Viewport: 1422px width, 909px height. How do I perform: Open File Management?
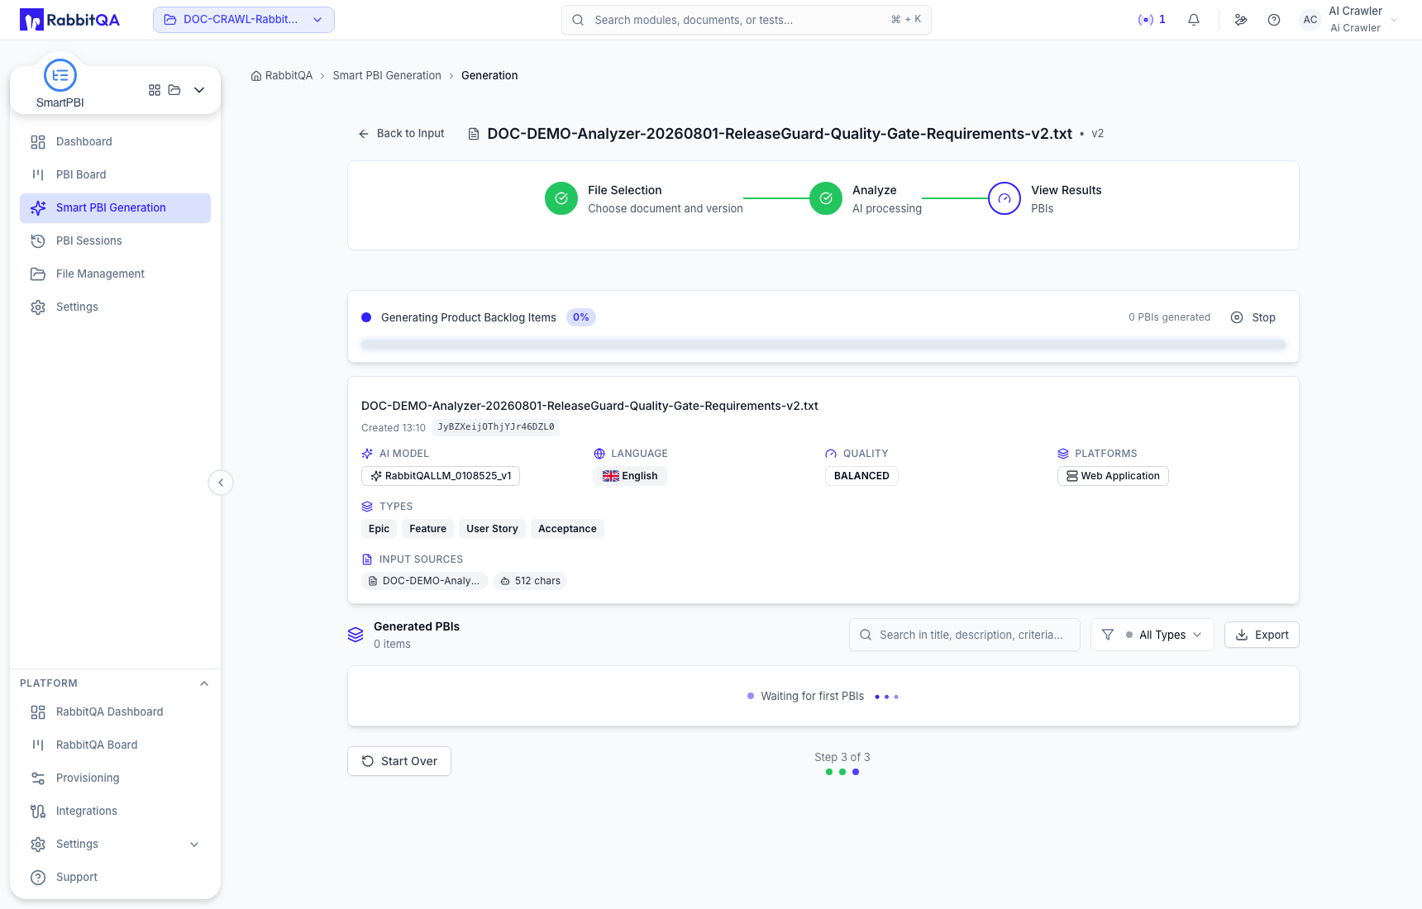115,274
